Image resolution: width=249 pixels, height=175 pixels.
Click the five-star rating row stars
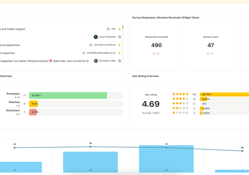click(180, 94)
